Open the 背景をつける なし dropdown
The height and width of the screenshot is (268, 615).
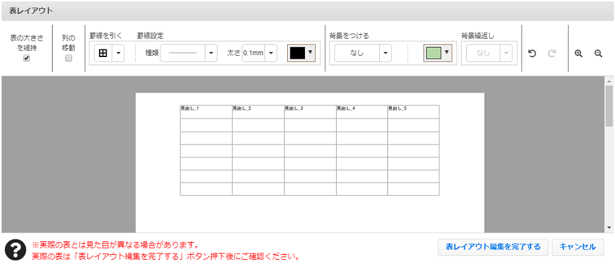click(x=385, y=53)
